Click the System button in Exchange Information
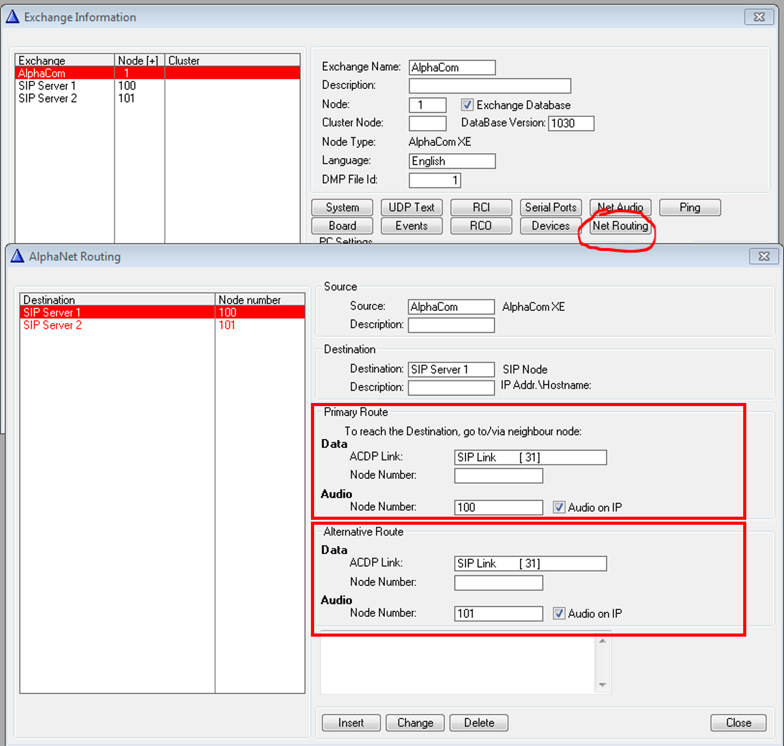The width and height of the screenshot is (784, 746). [342, 208]
